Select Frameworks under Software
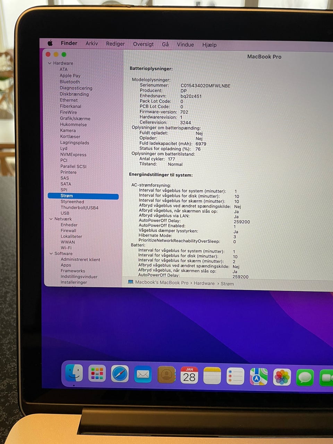This screenshot has height=444, width=333. click(73, 271)
